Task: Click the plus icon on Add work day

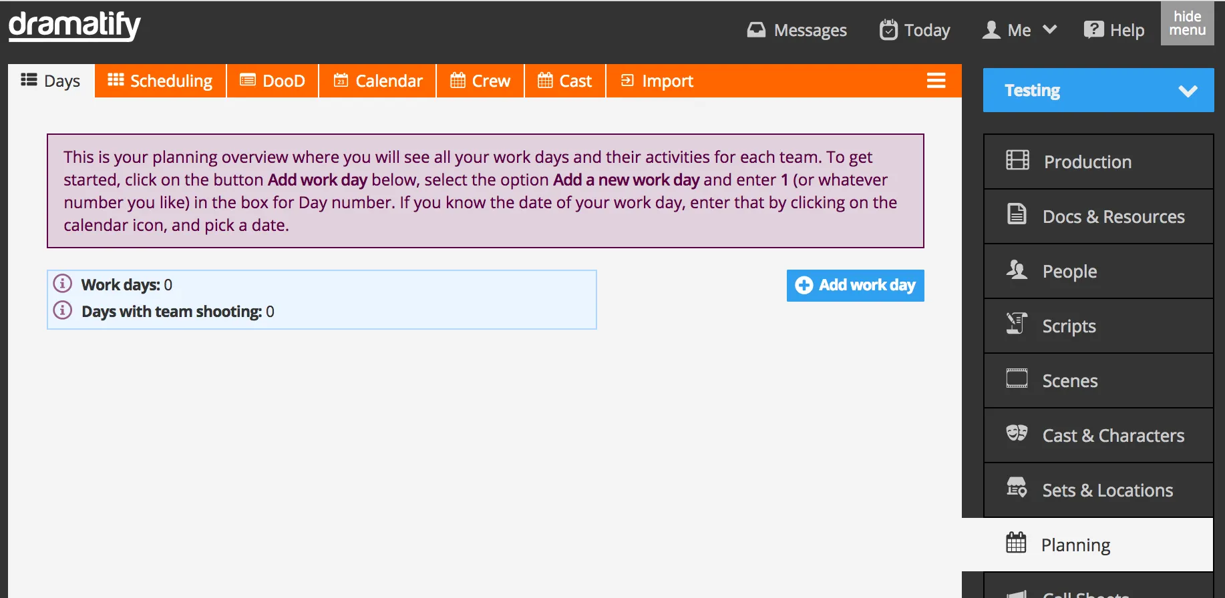Action: click(x=804, y=285)
